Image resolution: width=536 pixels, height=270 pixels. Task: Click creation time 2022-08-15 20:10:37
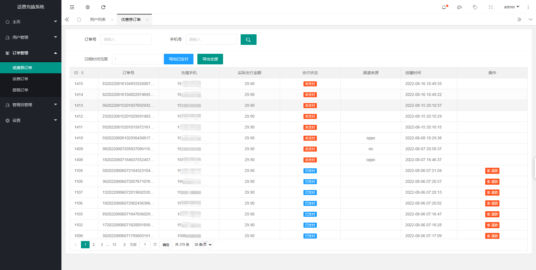(423, 105)
